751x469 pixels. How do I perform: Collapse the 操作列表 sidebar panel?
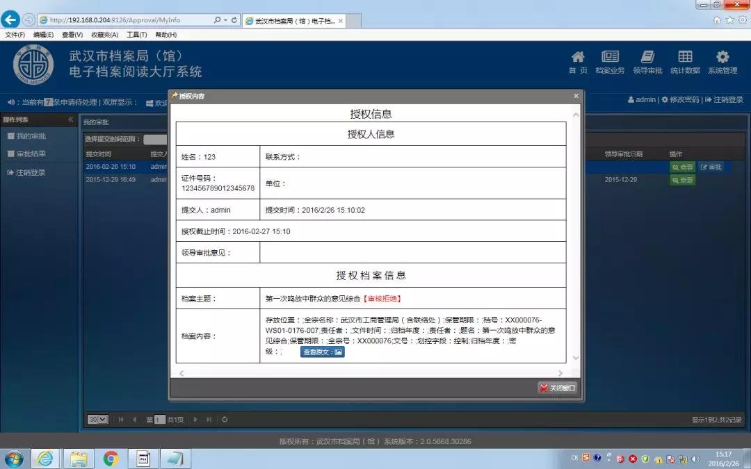point(70,120)
